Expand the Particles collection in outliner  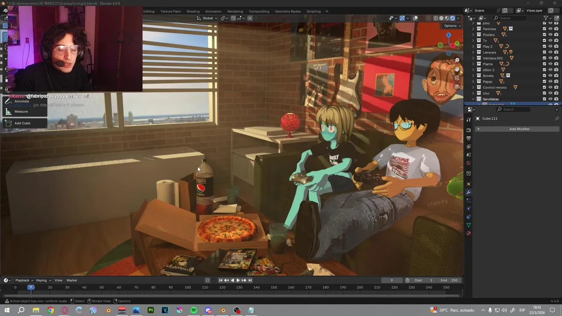coord(473,29)
